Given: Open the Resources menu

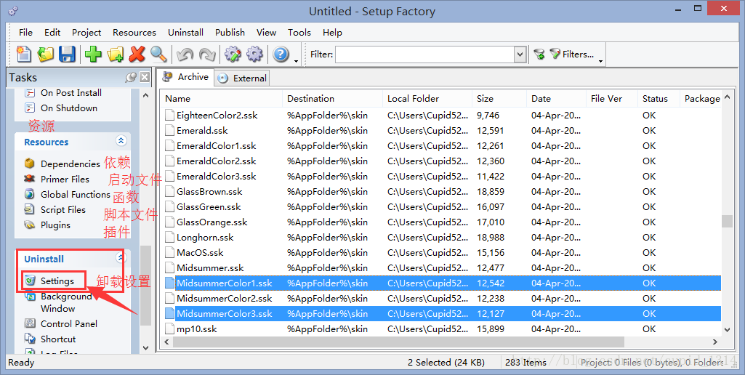Looking at the screenshot, I should click(x=134, y=32).
